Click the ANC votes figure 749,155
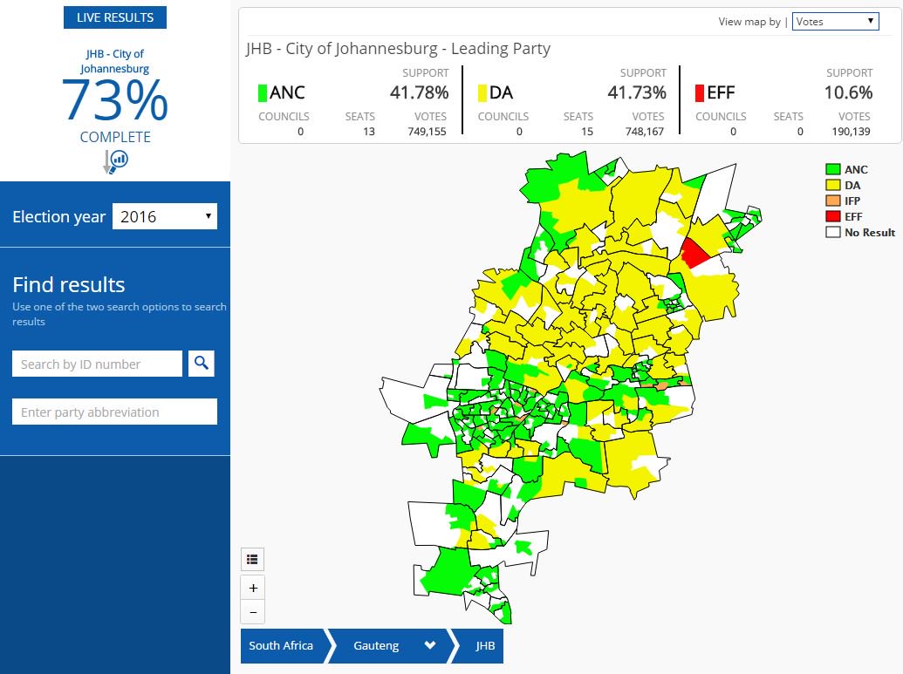This screenshot has width=903, height=674. (x=428, y=132)
